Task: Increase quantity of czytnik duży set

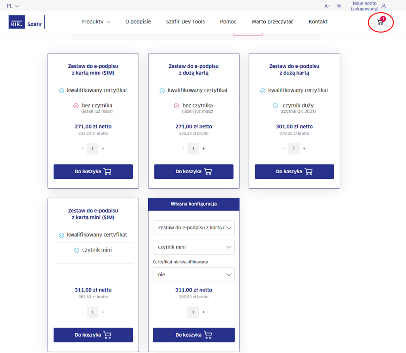Action: click(x=304, y=149)
